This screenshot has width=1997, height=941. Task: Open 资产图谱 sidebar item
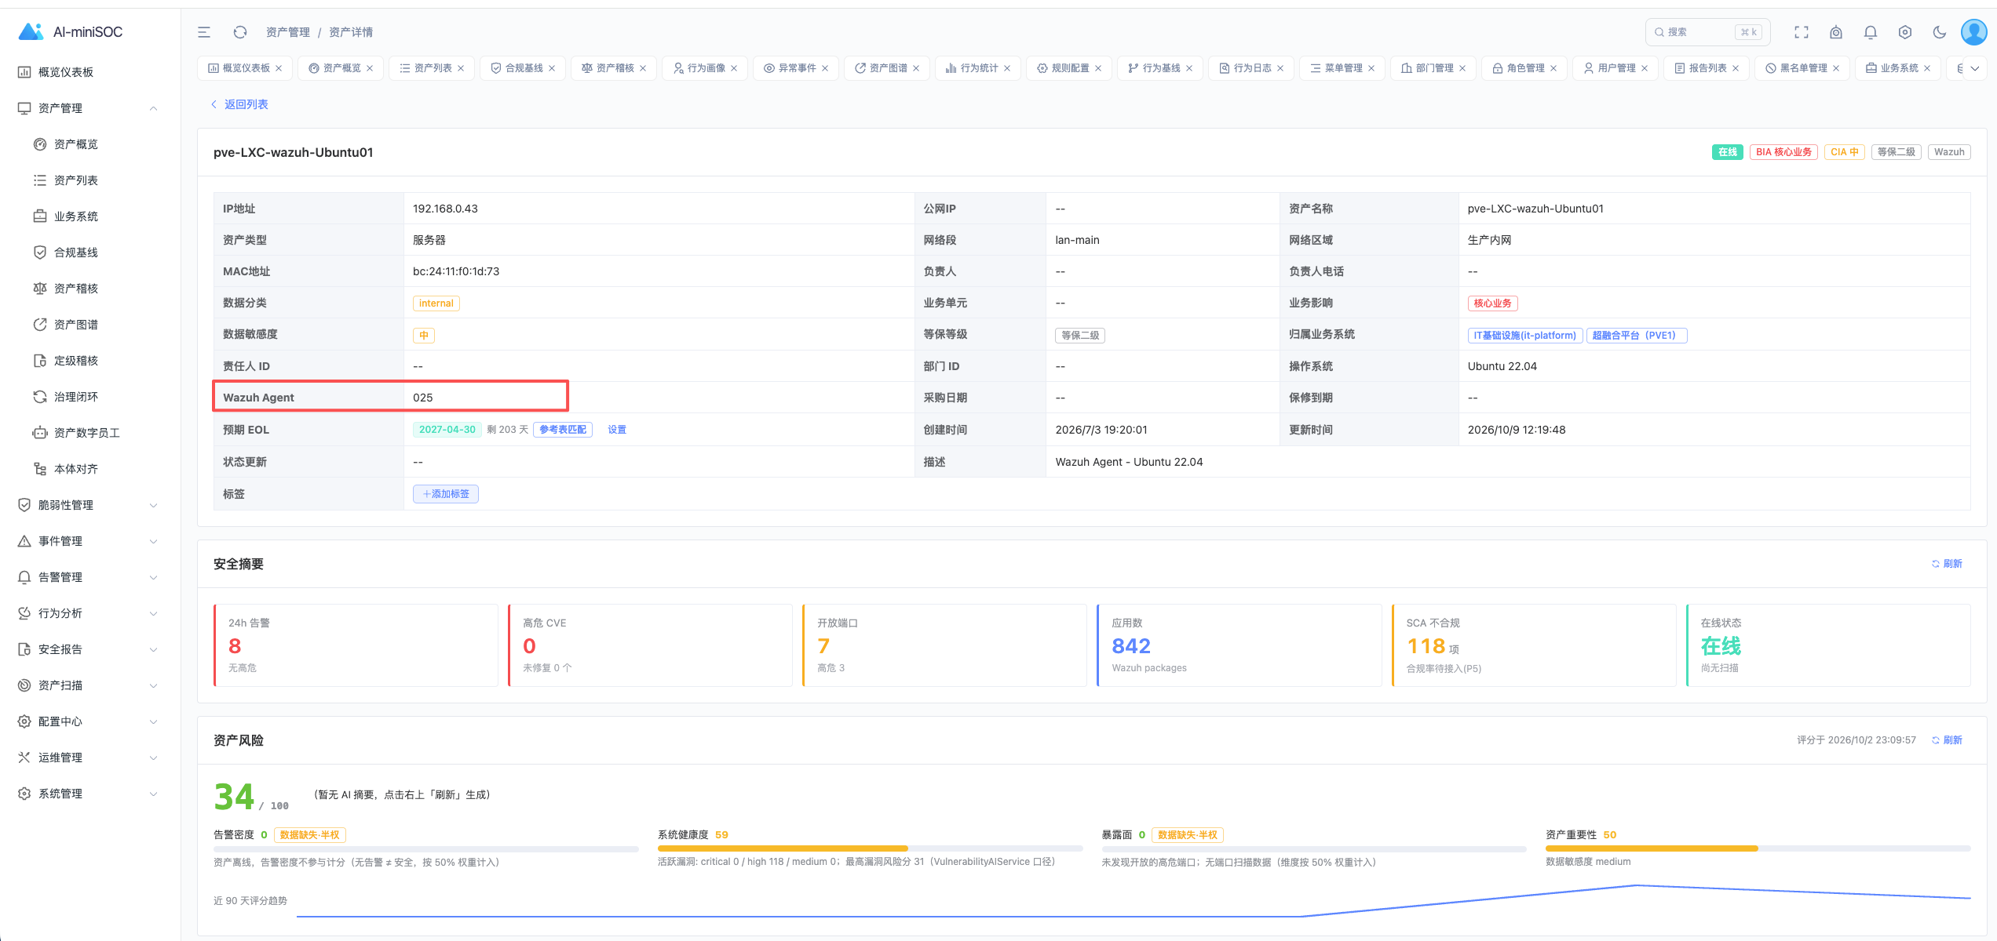[76, 325]
